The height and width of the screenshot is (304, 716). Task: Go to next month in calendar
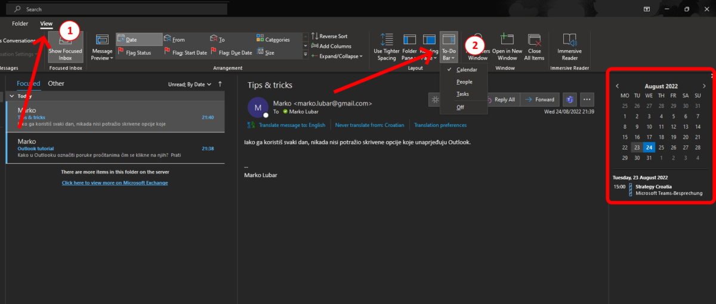pos(704,86)
